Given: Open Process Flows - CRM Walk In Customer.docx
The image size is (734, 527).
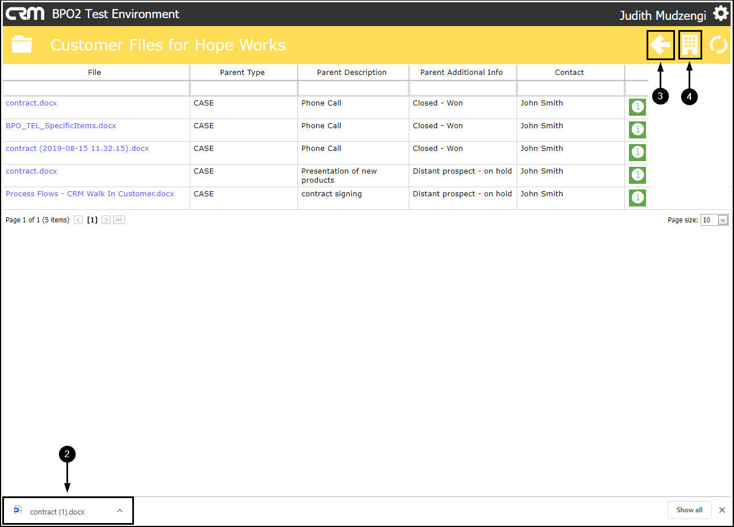Looking at the screenshot, I should click(90, 194).
